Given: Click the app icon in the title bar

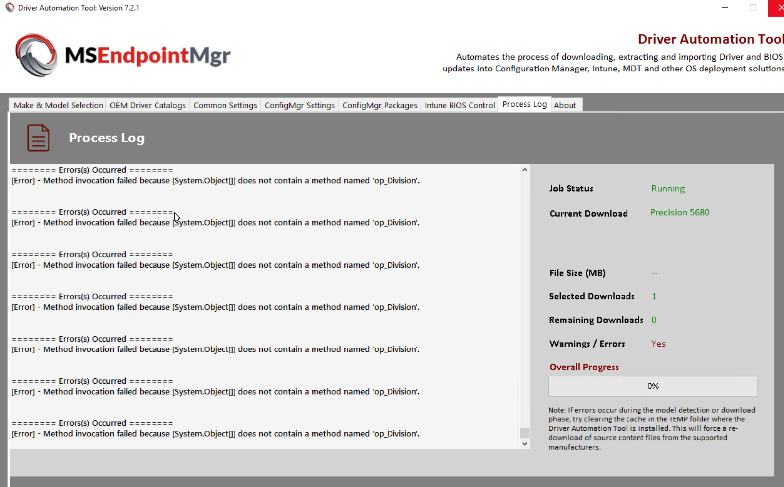Looking at the screenshot, I should [x=10, y=8].
